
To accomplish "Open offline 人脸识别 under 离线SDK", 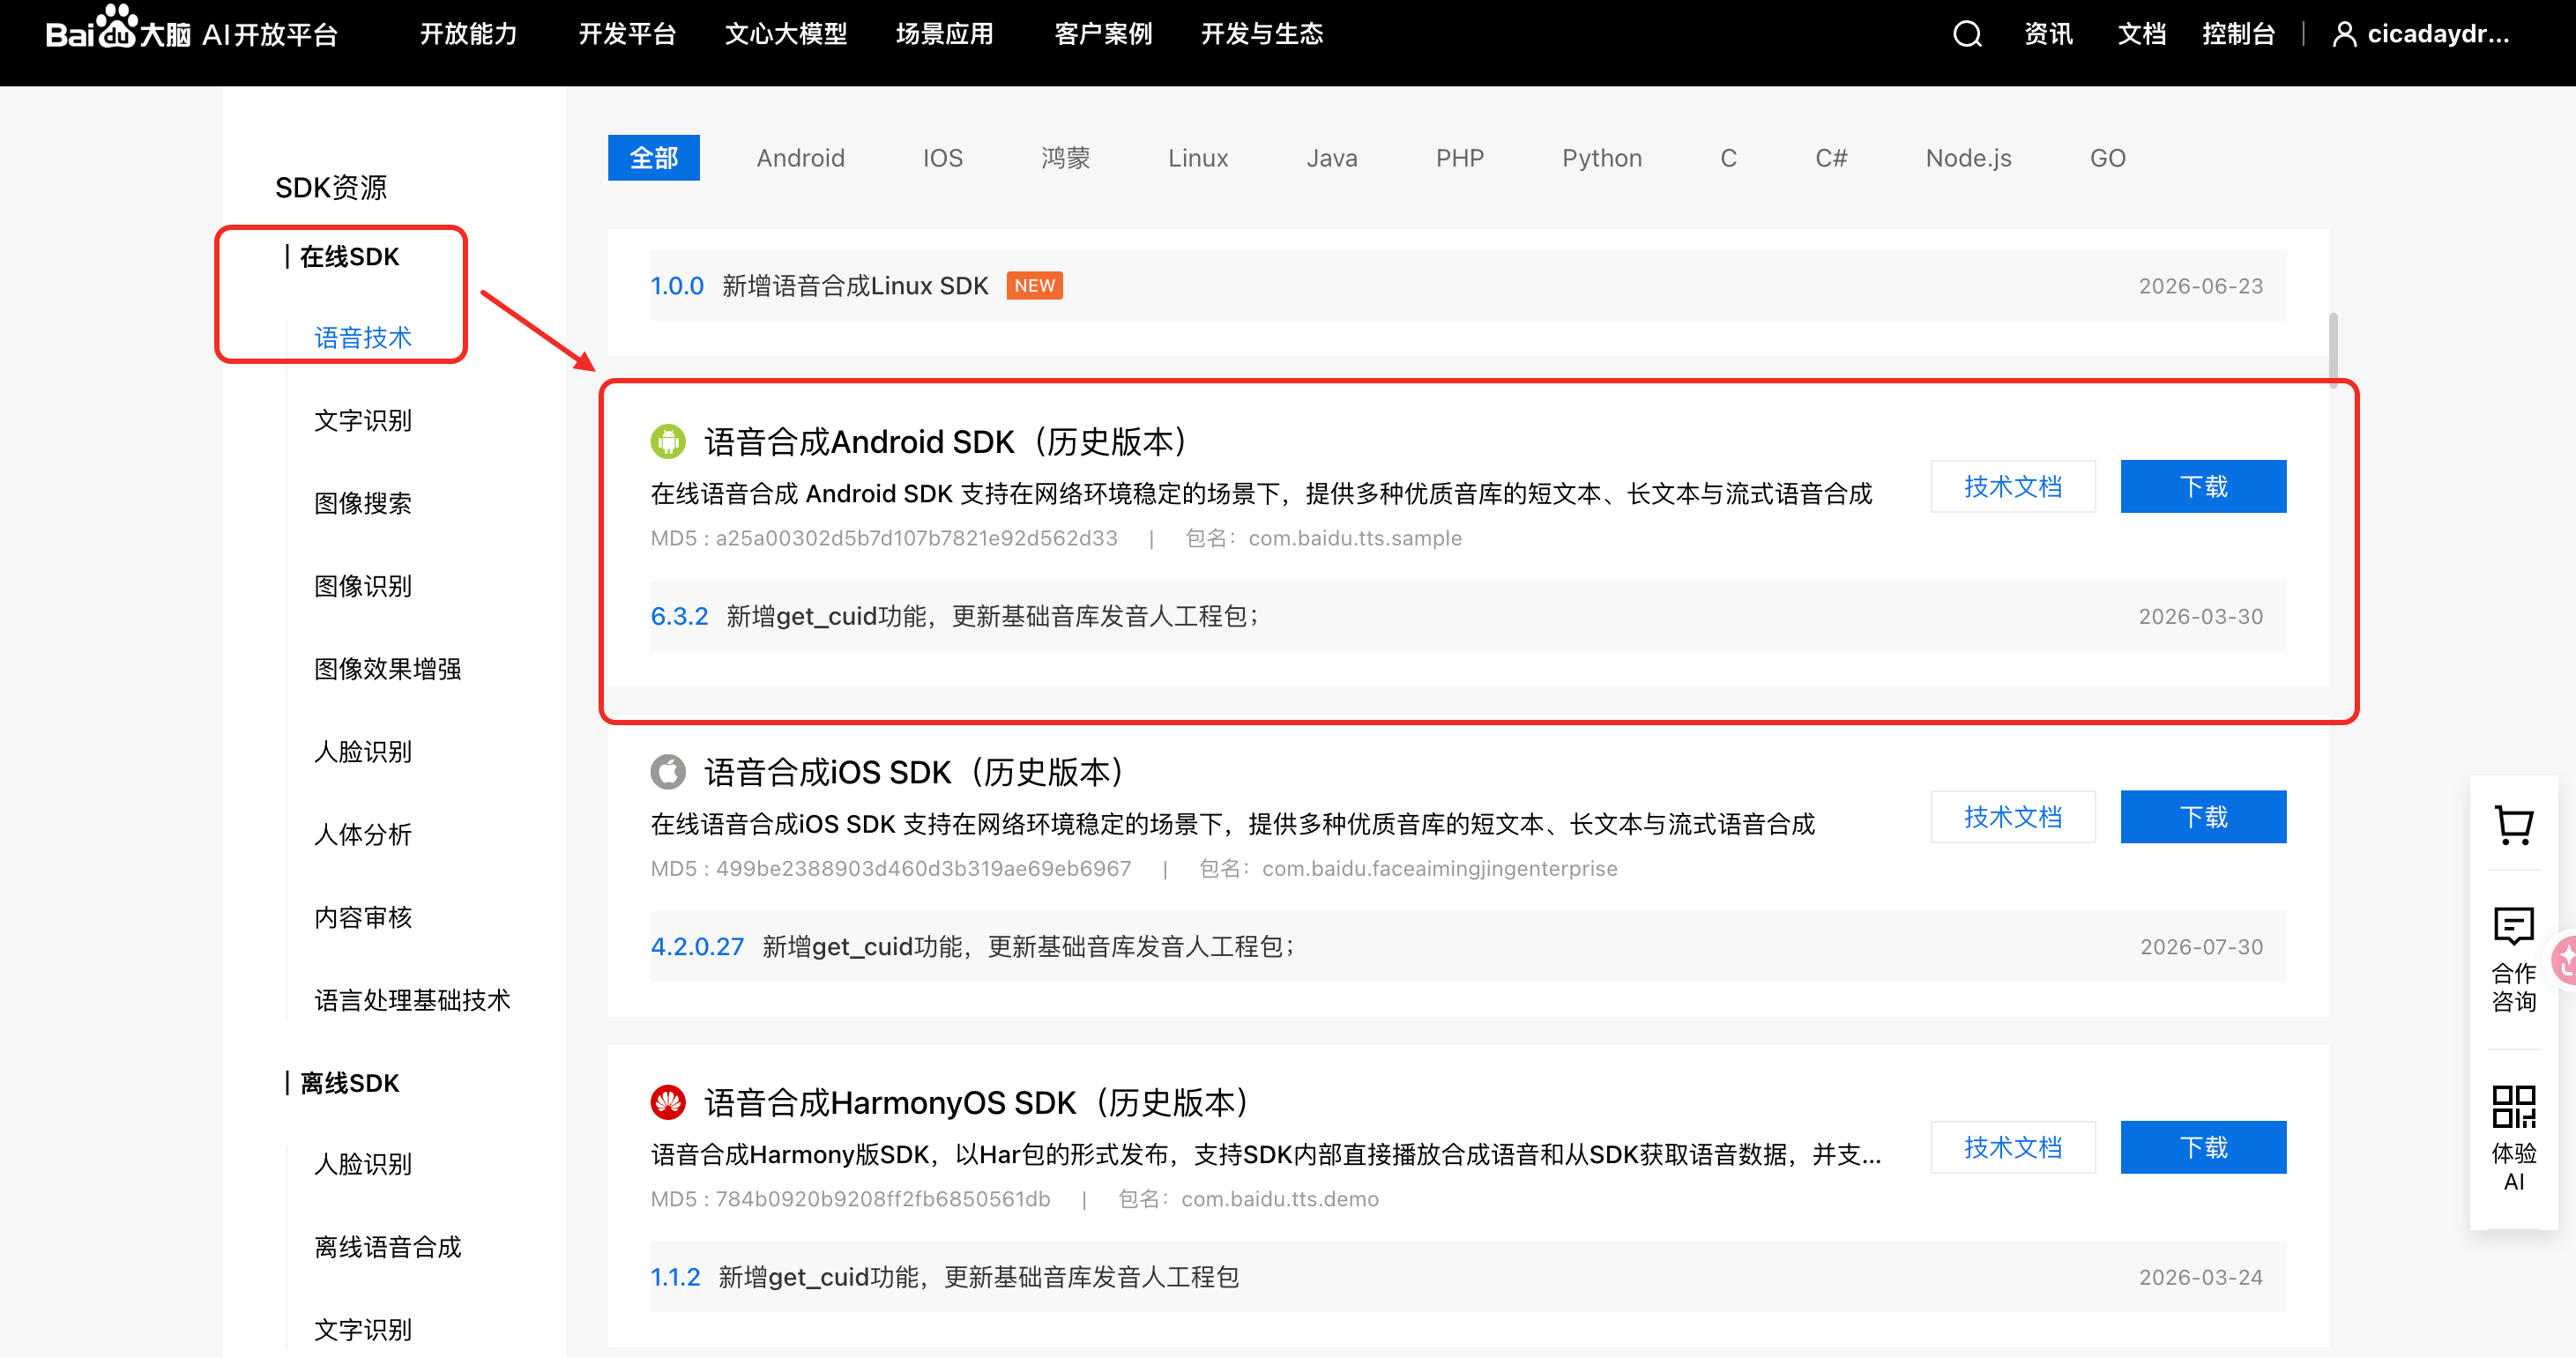I will 363,1165.
